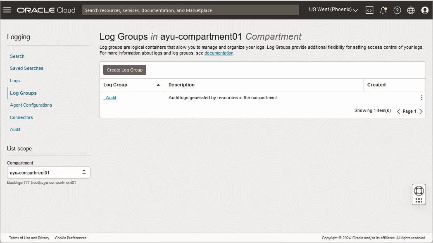Open actions menu for _Audit row

coord(421,98)
